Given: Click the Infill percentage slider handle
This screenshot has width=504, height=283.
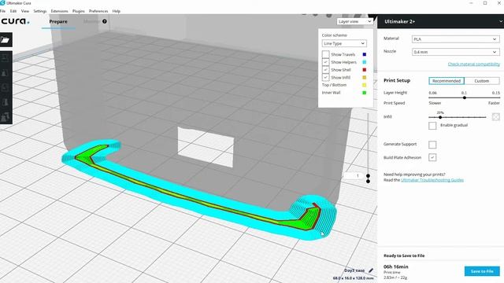Looking at the screenshot, I should coord(440,117).
